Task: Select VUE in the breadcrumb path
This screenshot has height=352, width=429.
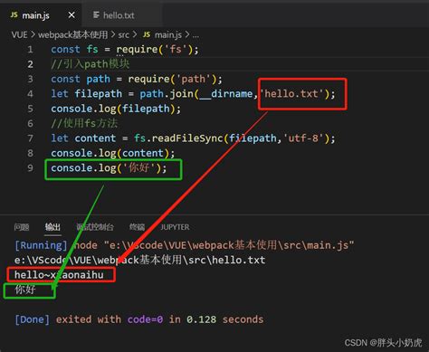Action: tap(19, 34)
